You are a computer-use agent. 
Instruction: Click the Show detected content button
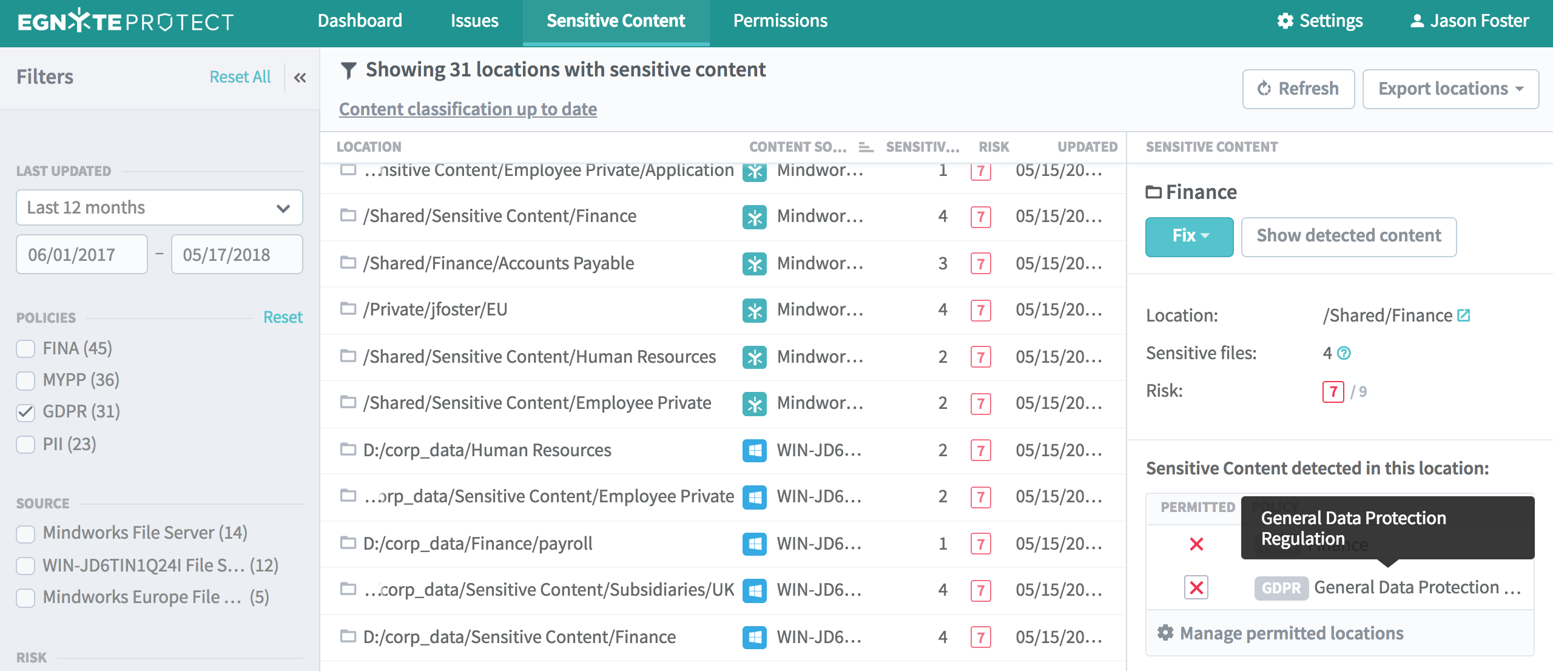pos(1348,236)
